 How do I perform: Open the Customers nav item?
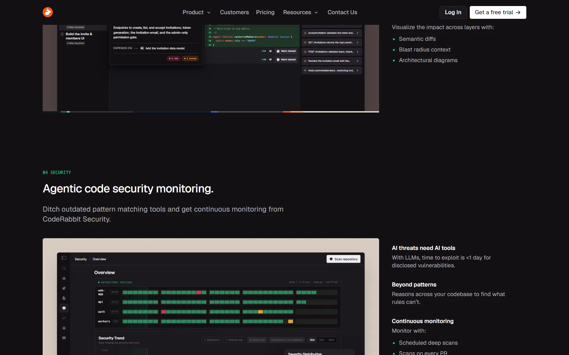click(x=234, y=12)
